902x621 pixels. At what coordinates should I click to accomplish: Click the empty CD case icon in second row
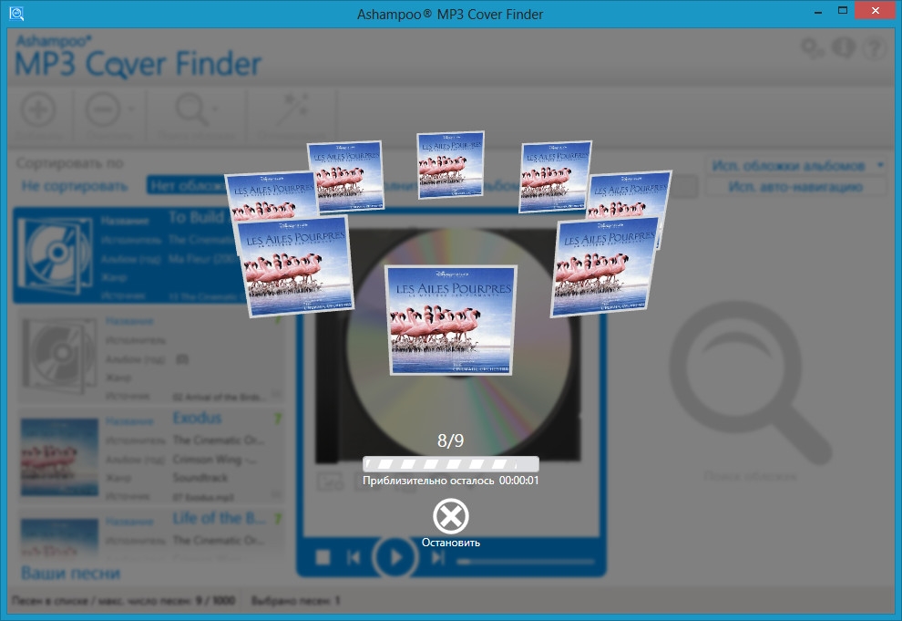tap(59, 355)
